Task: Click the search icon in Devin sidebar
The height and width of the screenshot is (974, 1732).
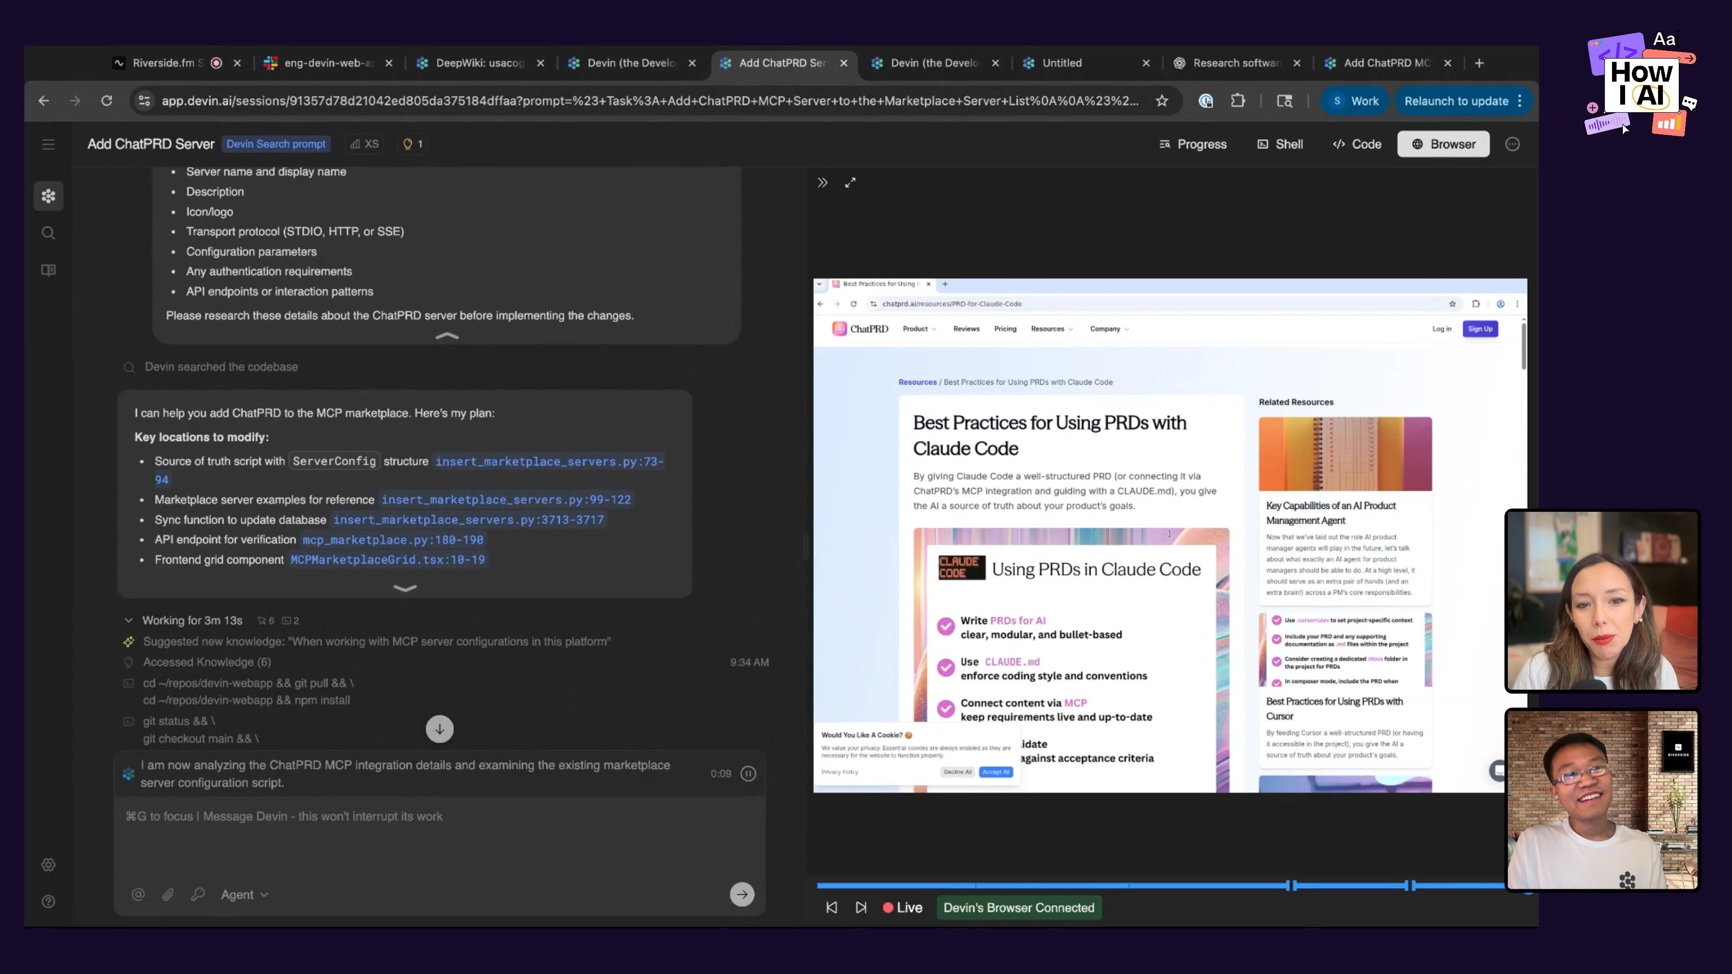Action: click(x=48, y=233)
